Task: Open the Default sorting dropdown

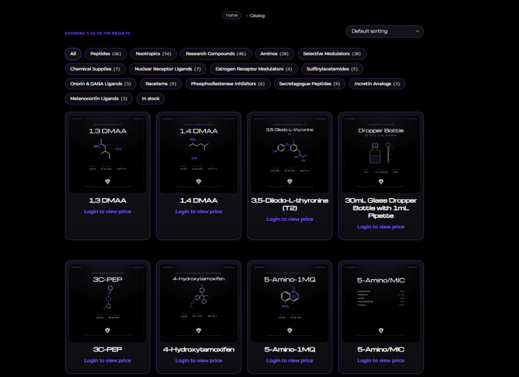Action: pyautogui.click(x=385, y=31)
